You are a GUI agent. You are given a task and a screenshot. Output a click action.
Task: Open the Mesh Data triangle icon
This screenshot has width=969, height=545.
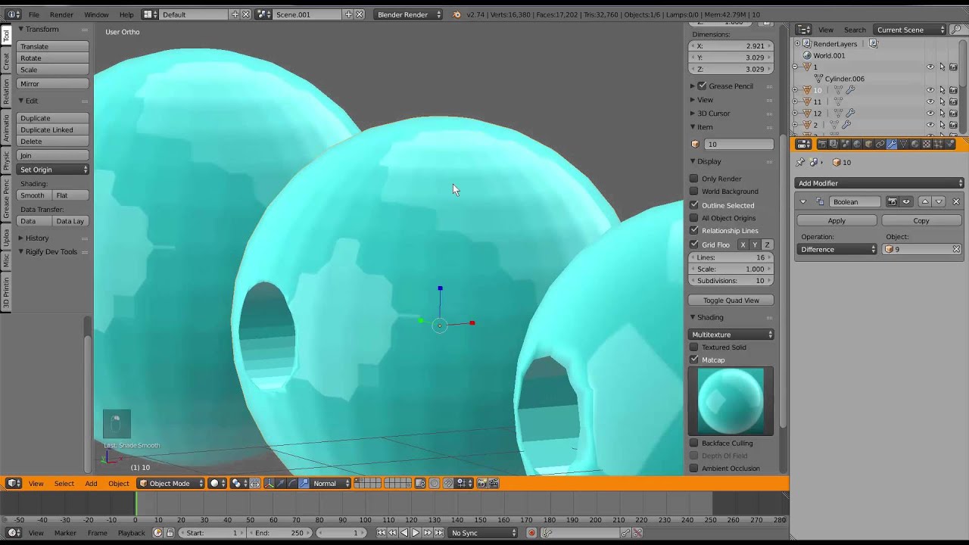(903, 144)
